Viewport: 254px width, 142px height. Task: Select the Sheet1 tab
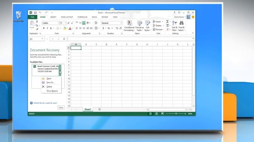pyautogui.click(x=88, y=109)
